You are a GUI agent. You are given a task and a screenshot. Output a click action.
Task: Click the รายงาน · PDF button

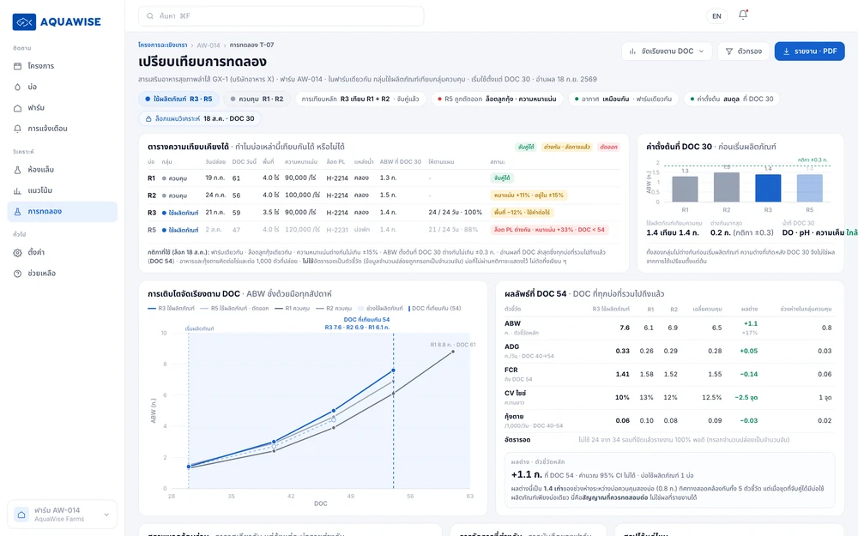[809, 51]
